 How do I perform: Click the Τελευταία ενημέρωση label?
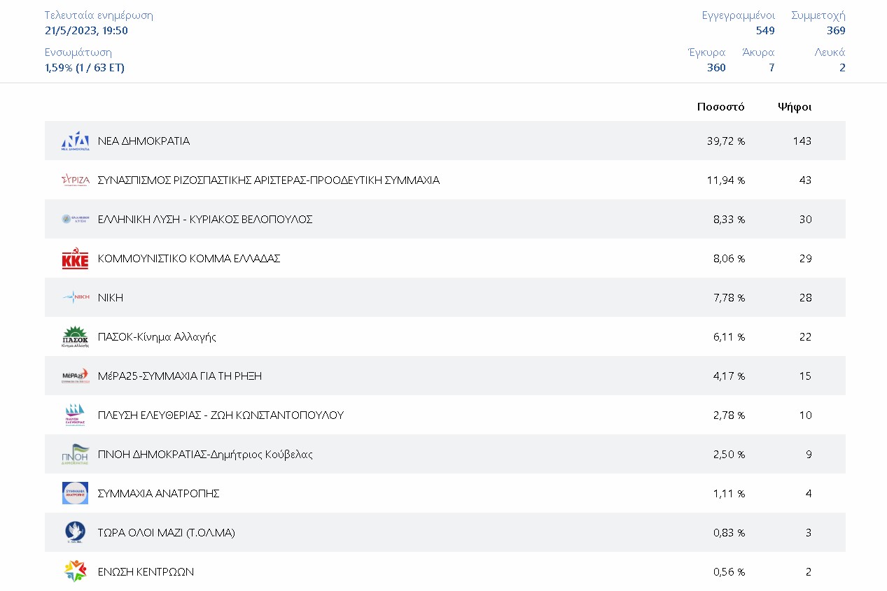tap(99, 15)
